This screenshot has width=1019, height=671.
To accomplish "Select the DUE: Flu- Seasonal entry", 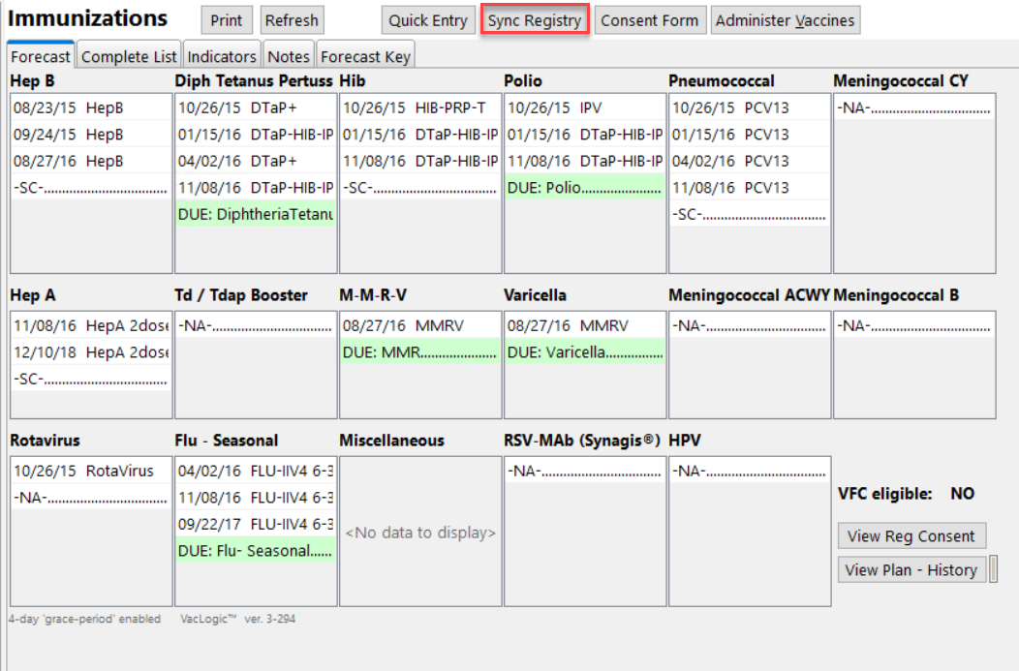I will pos(256,551).
